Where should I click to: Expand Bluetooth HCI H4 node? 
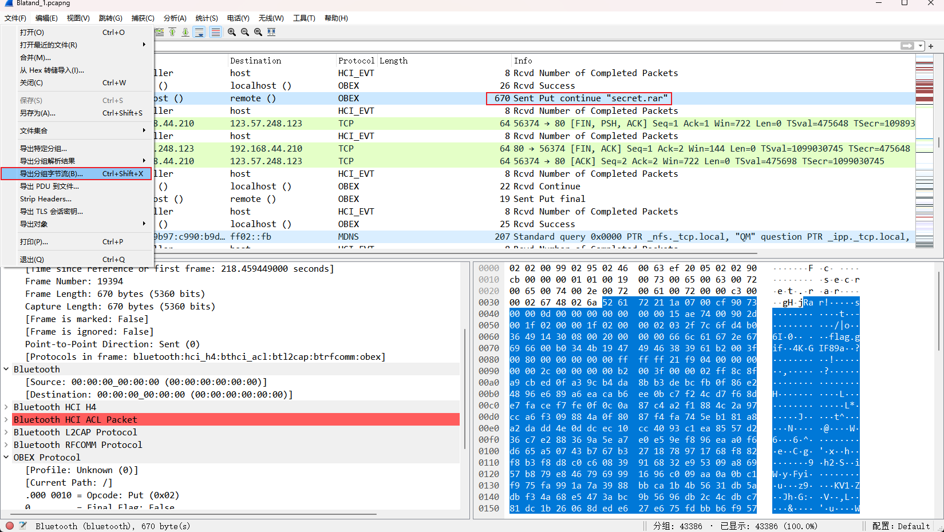[x=6, y=407]
